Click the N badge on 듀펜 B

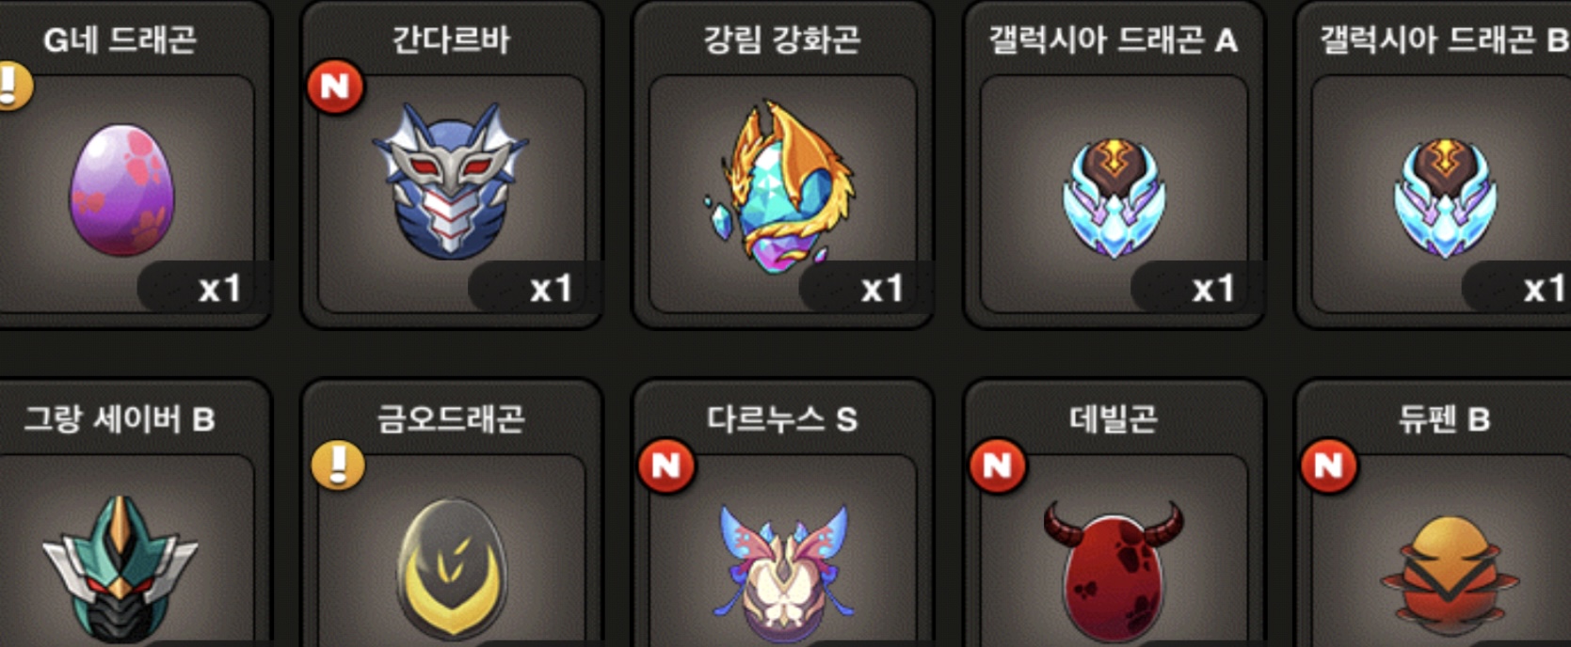click(x=1329, y=466)
